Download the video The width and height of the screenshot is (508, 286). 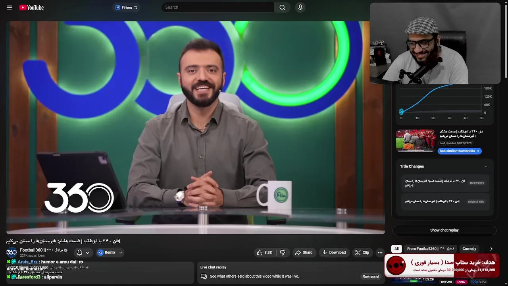pos(334,253)
